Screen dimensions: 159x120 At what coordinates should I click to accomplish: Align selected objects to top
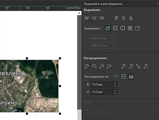[116, 18]
